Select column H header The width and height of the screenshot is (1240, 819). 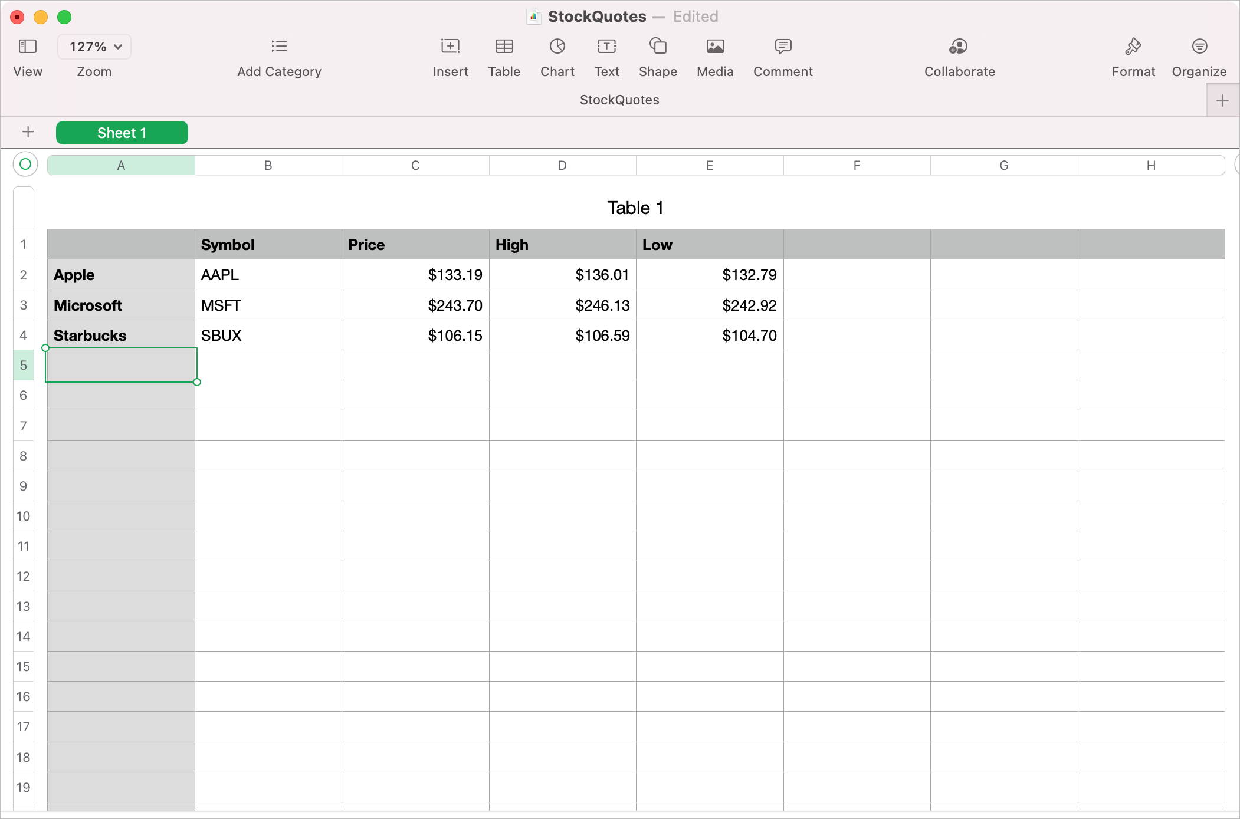[x=1152, y=166]
